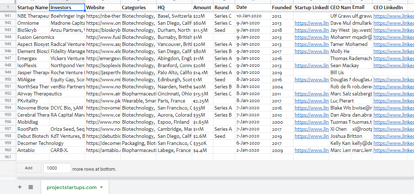
Task: Select the $350K amount cell
Action: [202, 143]
